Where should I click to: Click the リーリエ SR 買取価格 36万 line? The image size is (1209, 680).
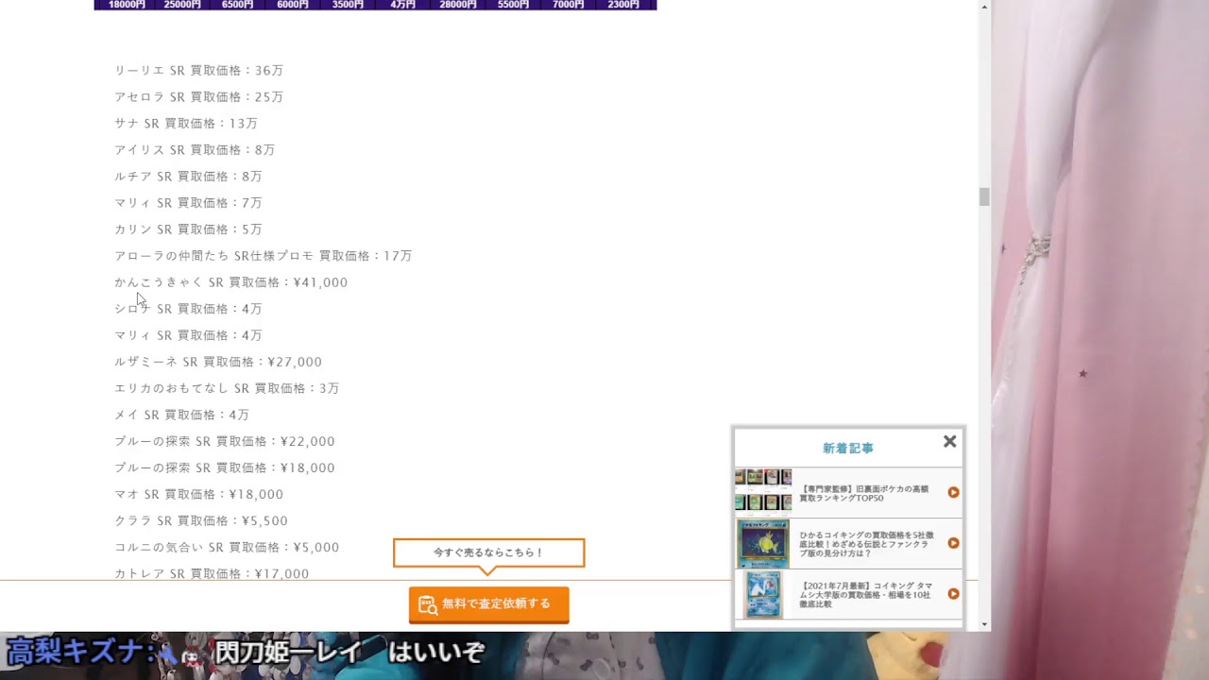pos(198,71)
